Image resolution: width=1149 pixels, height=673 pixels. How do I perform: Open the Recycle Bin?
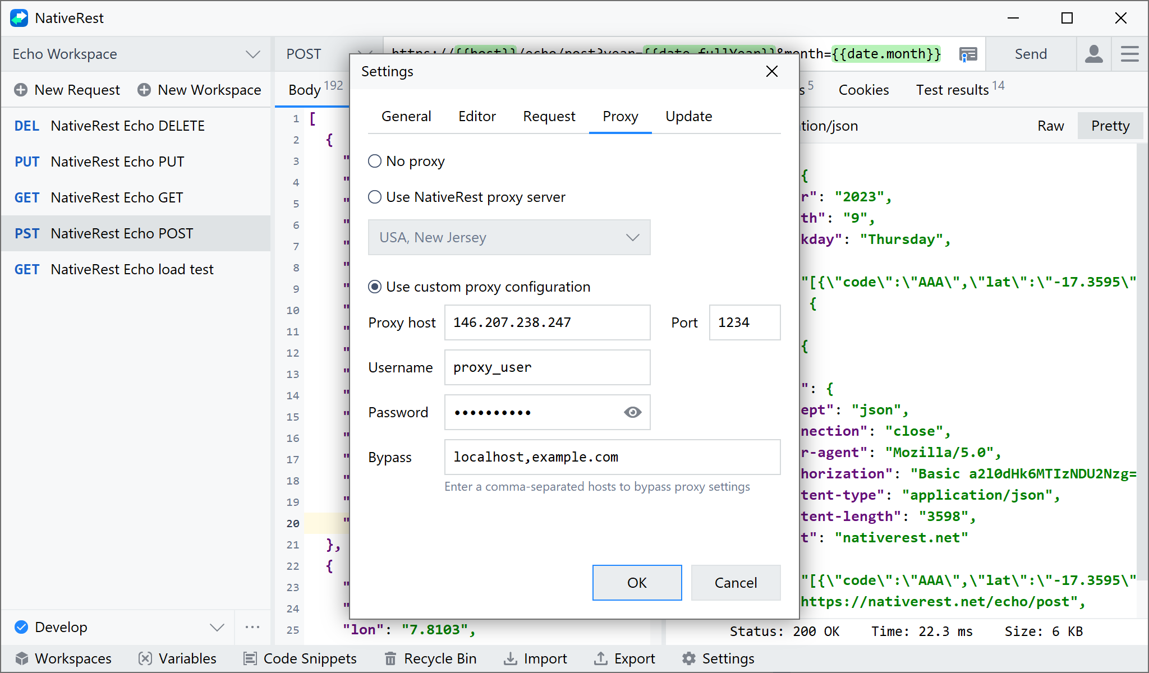click(430, 658)
